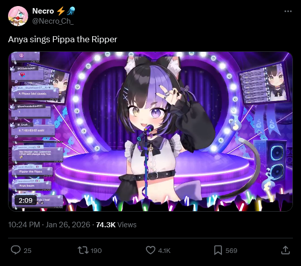Bookmark the post with bookmark icon

pos(218,250)
